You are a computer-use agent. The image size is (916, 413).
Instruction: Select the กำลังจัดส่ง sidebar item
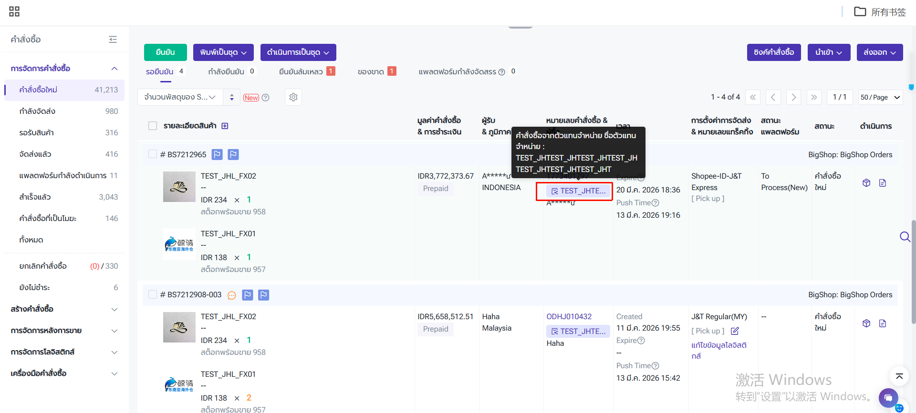tap(37, 111)
